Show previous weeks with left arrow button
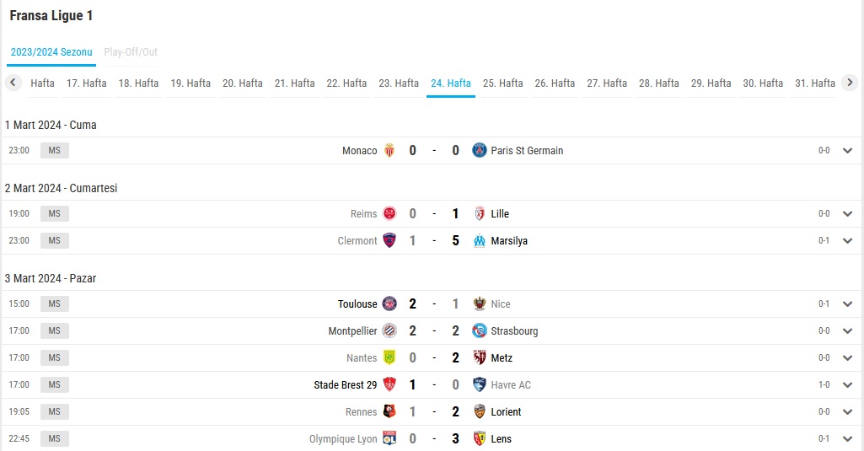This screenshot has height=451, width=864. coord(13,83)
